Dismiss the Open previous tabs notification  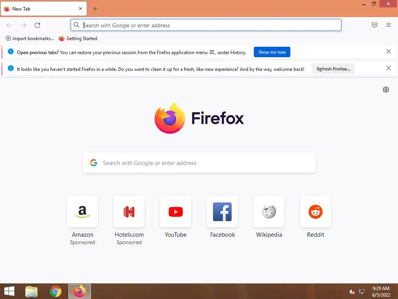pyautogui.click(x=389, y=52)
